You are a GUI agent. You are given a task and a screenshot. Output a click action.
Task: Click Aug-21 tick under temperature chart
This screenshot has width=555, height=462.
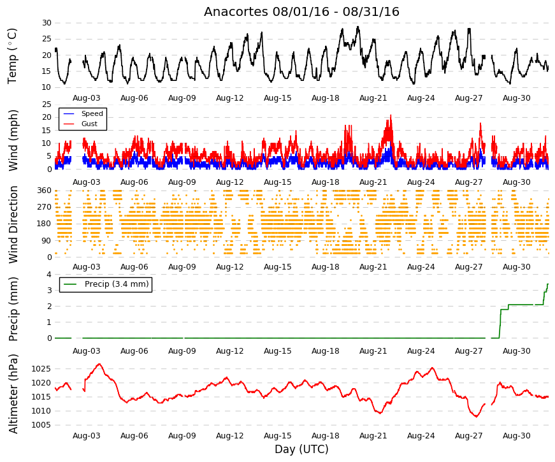[373, 98]
